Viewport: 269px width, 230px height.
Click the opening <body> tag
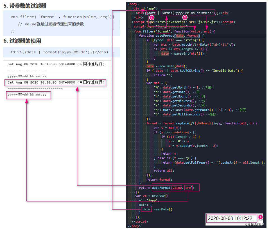point(133,4)
